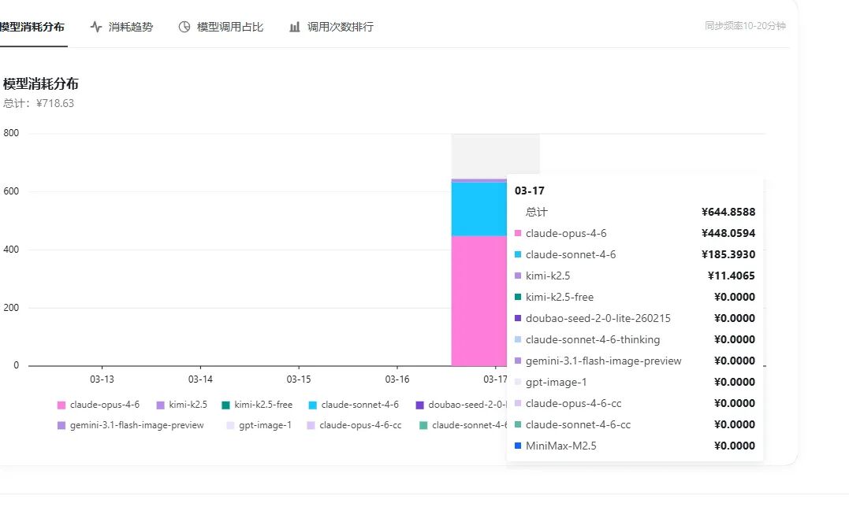Toggle the gemini-3.1-flash-image-preview legend entry
The image size is (849, 507).
point(132,425)
